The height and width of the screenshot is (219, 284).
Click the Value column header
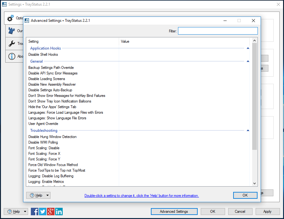184,41
